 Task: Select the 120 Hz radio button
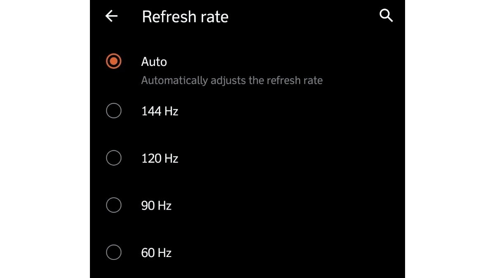[113, 158]
